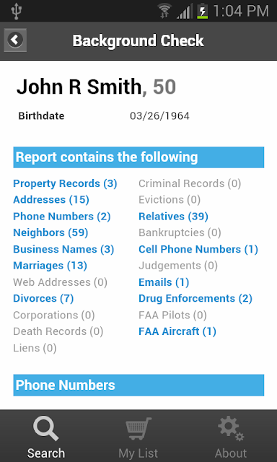This screenshot has height=462, width=277.
Task: Open Drug Enforcements (2) link
Action: click(195, 298)
